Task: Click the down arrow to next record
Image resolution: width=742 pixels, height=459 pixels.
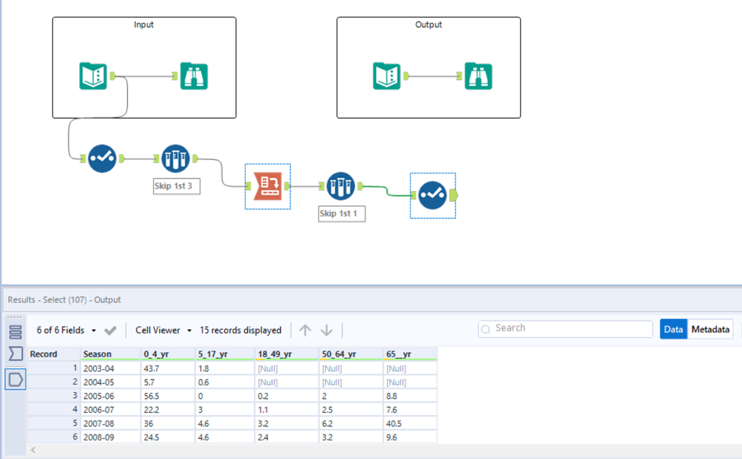Action: (x=327, y=330)
